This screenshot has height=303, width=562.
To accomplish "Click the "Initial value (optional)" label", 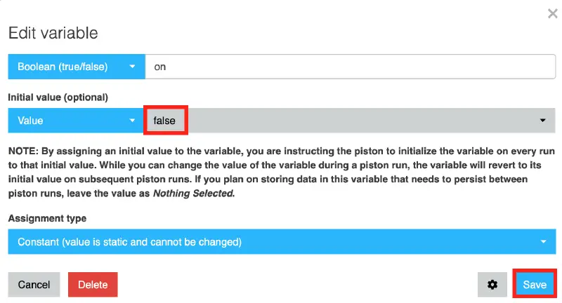I will coord(58,97).
